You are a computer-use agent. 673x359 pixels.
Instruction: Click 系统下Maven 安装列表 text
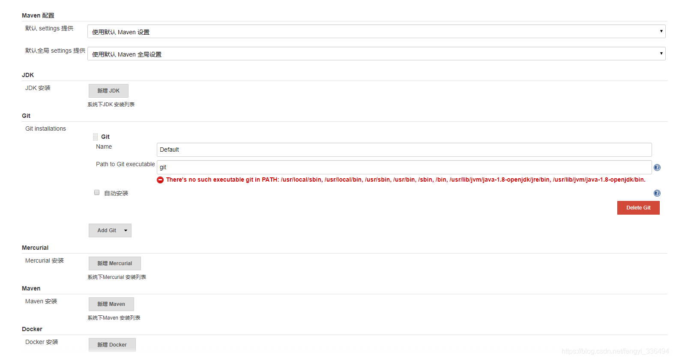[x=114, y=318]
